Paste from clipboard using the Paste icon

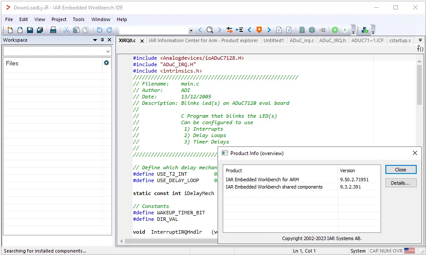click(x=85, y=30)
